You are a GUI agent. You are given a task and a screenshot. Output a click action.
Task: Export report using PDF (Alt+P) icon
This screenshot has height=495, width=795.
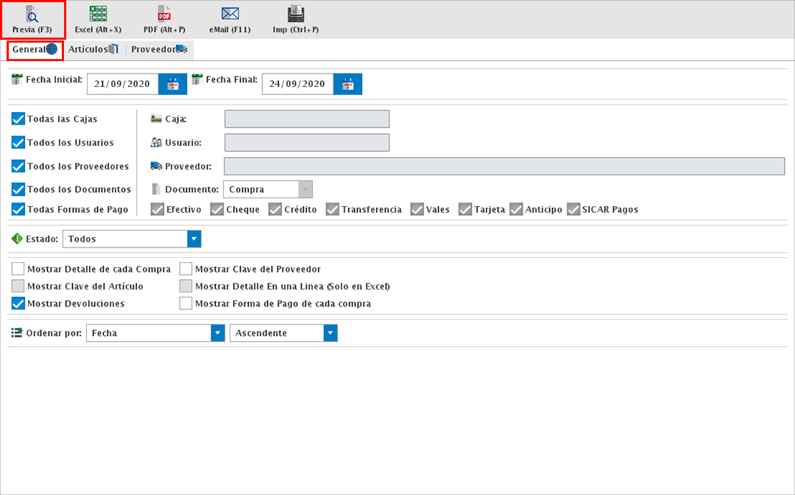tap(164, 15)
